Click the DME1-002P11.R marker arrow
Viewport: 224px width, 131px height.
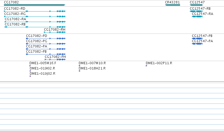146,66
